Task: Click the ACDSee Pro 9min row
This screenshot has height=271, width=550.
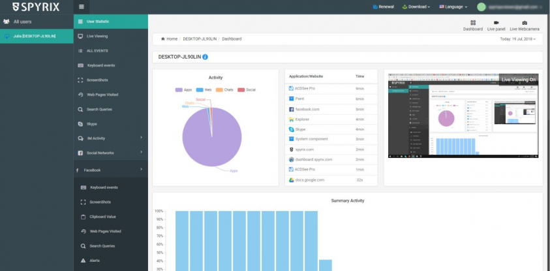Action: (x=331, y=89)
